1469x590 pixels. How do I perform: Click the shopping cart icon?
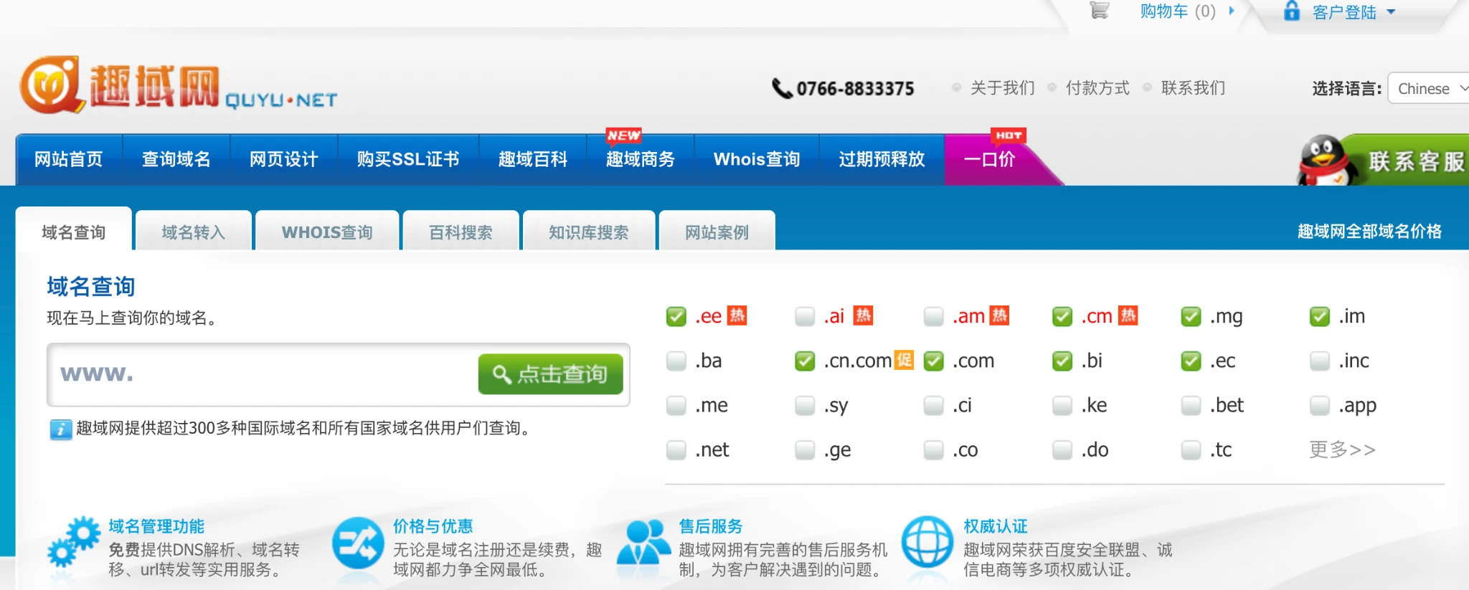pos(1099,11)
